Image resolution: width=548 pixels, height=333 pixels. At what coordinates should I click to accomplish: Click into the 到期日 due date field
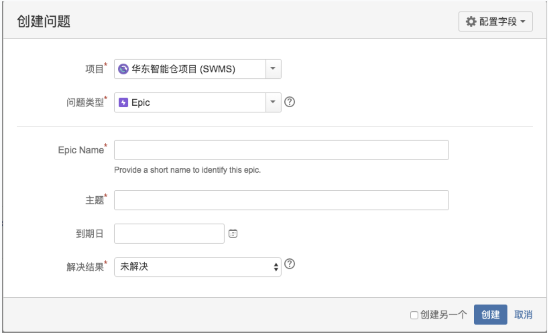(169, 233)
